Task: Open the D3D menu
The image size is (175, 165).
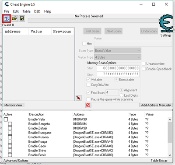Action: pos(37,11)
